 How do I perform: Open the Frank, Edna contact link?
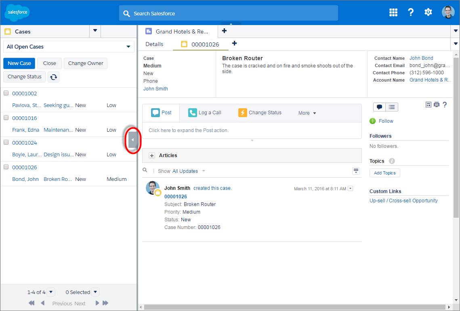tap(25, 130)
